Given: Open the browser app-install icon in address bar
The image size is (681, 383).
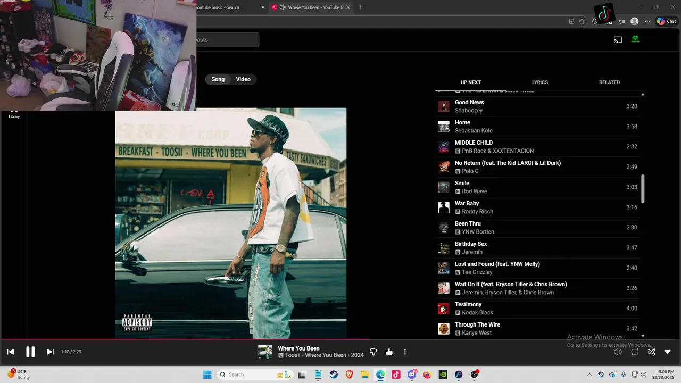Looking at the screenshot, I should coord(571,21).
